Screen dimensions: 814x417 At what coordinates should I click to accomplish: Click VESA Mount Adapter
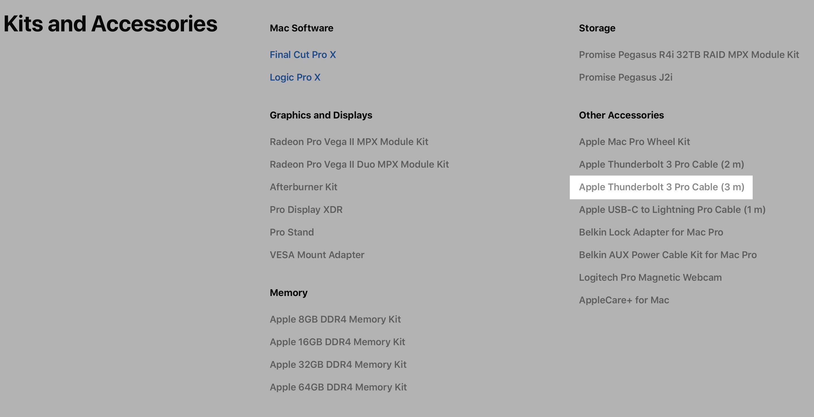tap(317, 255)
